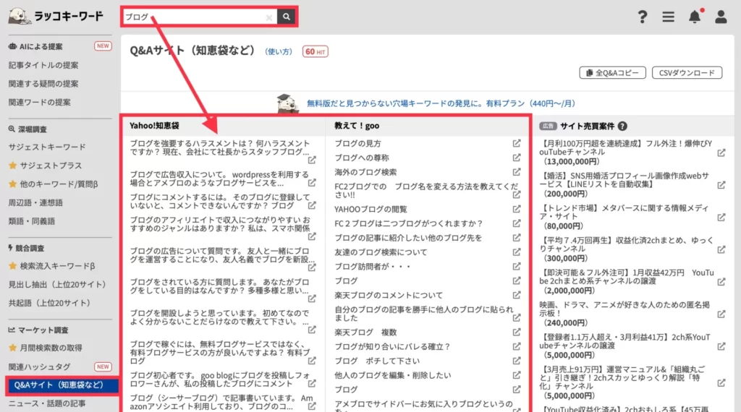The width and height of the screenshot is (741, 412).
Task: Click question ブログをされている方に質問します
Action: click(x=220, y=286)
